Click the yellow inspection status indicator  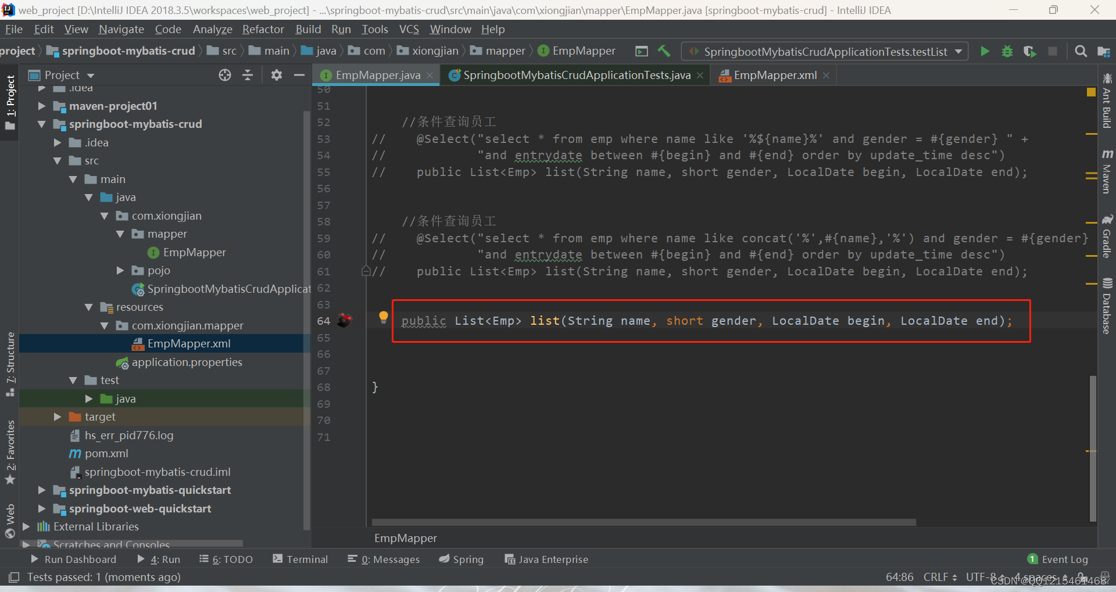(1091, 92)
